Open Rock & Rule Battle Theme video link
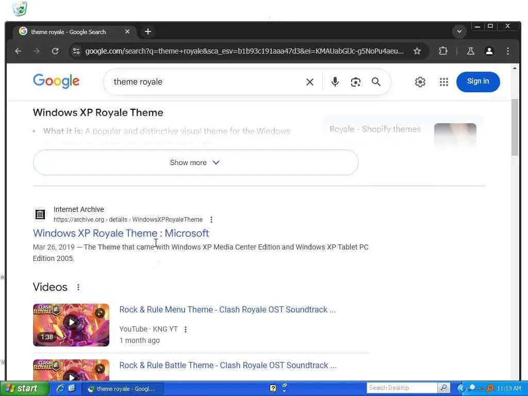 point(227,366)
